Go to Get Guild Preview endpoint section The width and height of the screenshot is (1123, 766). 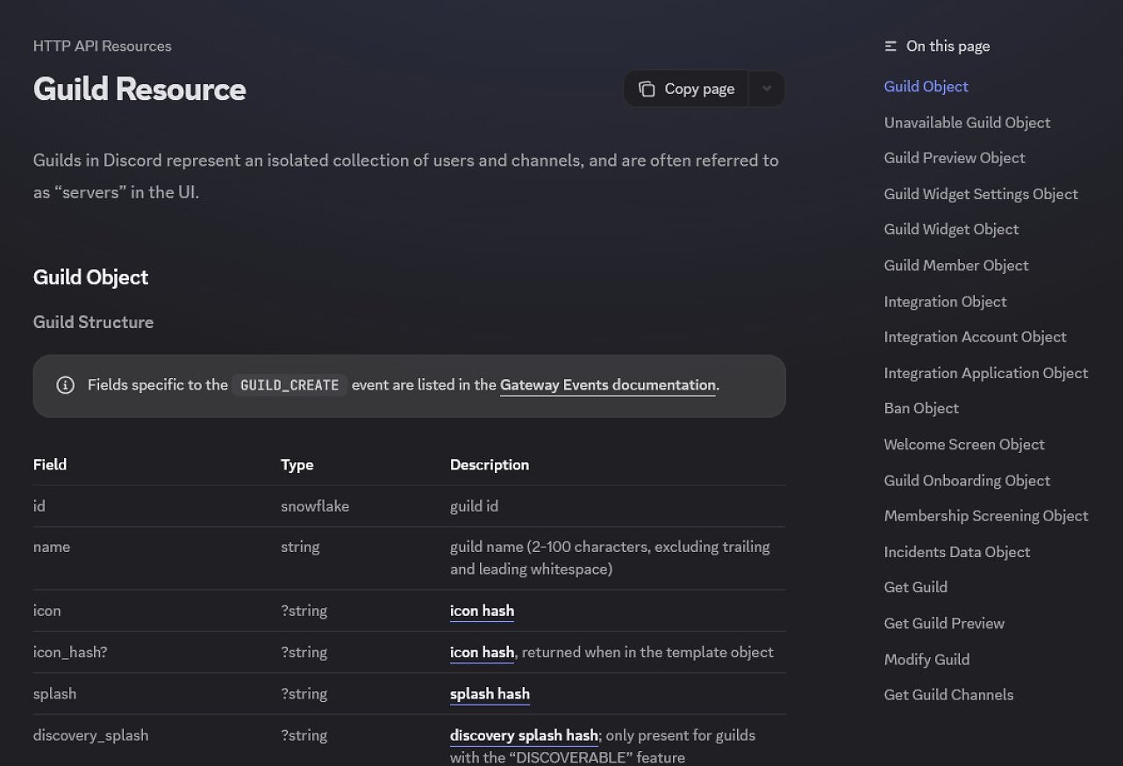pos(944,623)
